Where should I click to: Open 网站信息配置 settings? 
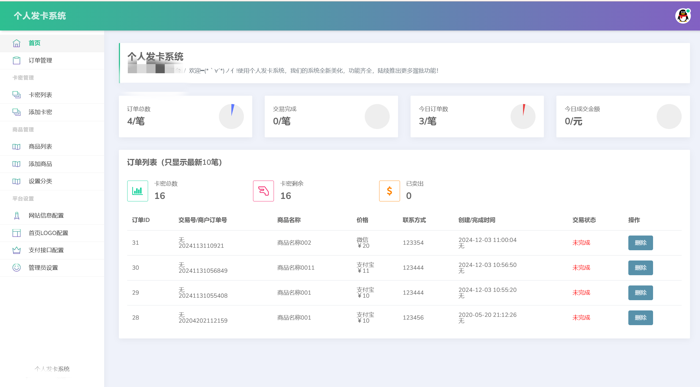click(52, 216)
